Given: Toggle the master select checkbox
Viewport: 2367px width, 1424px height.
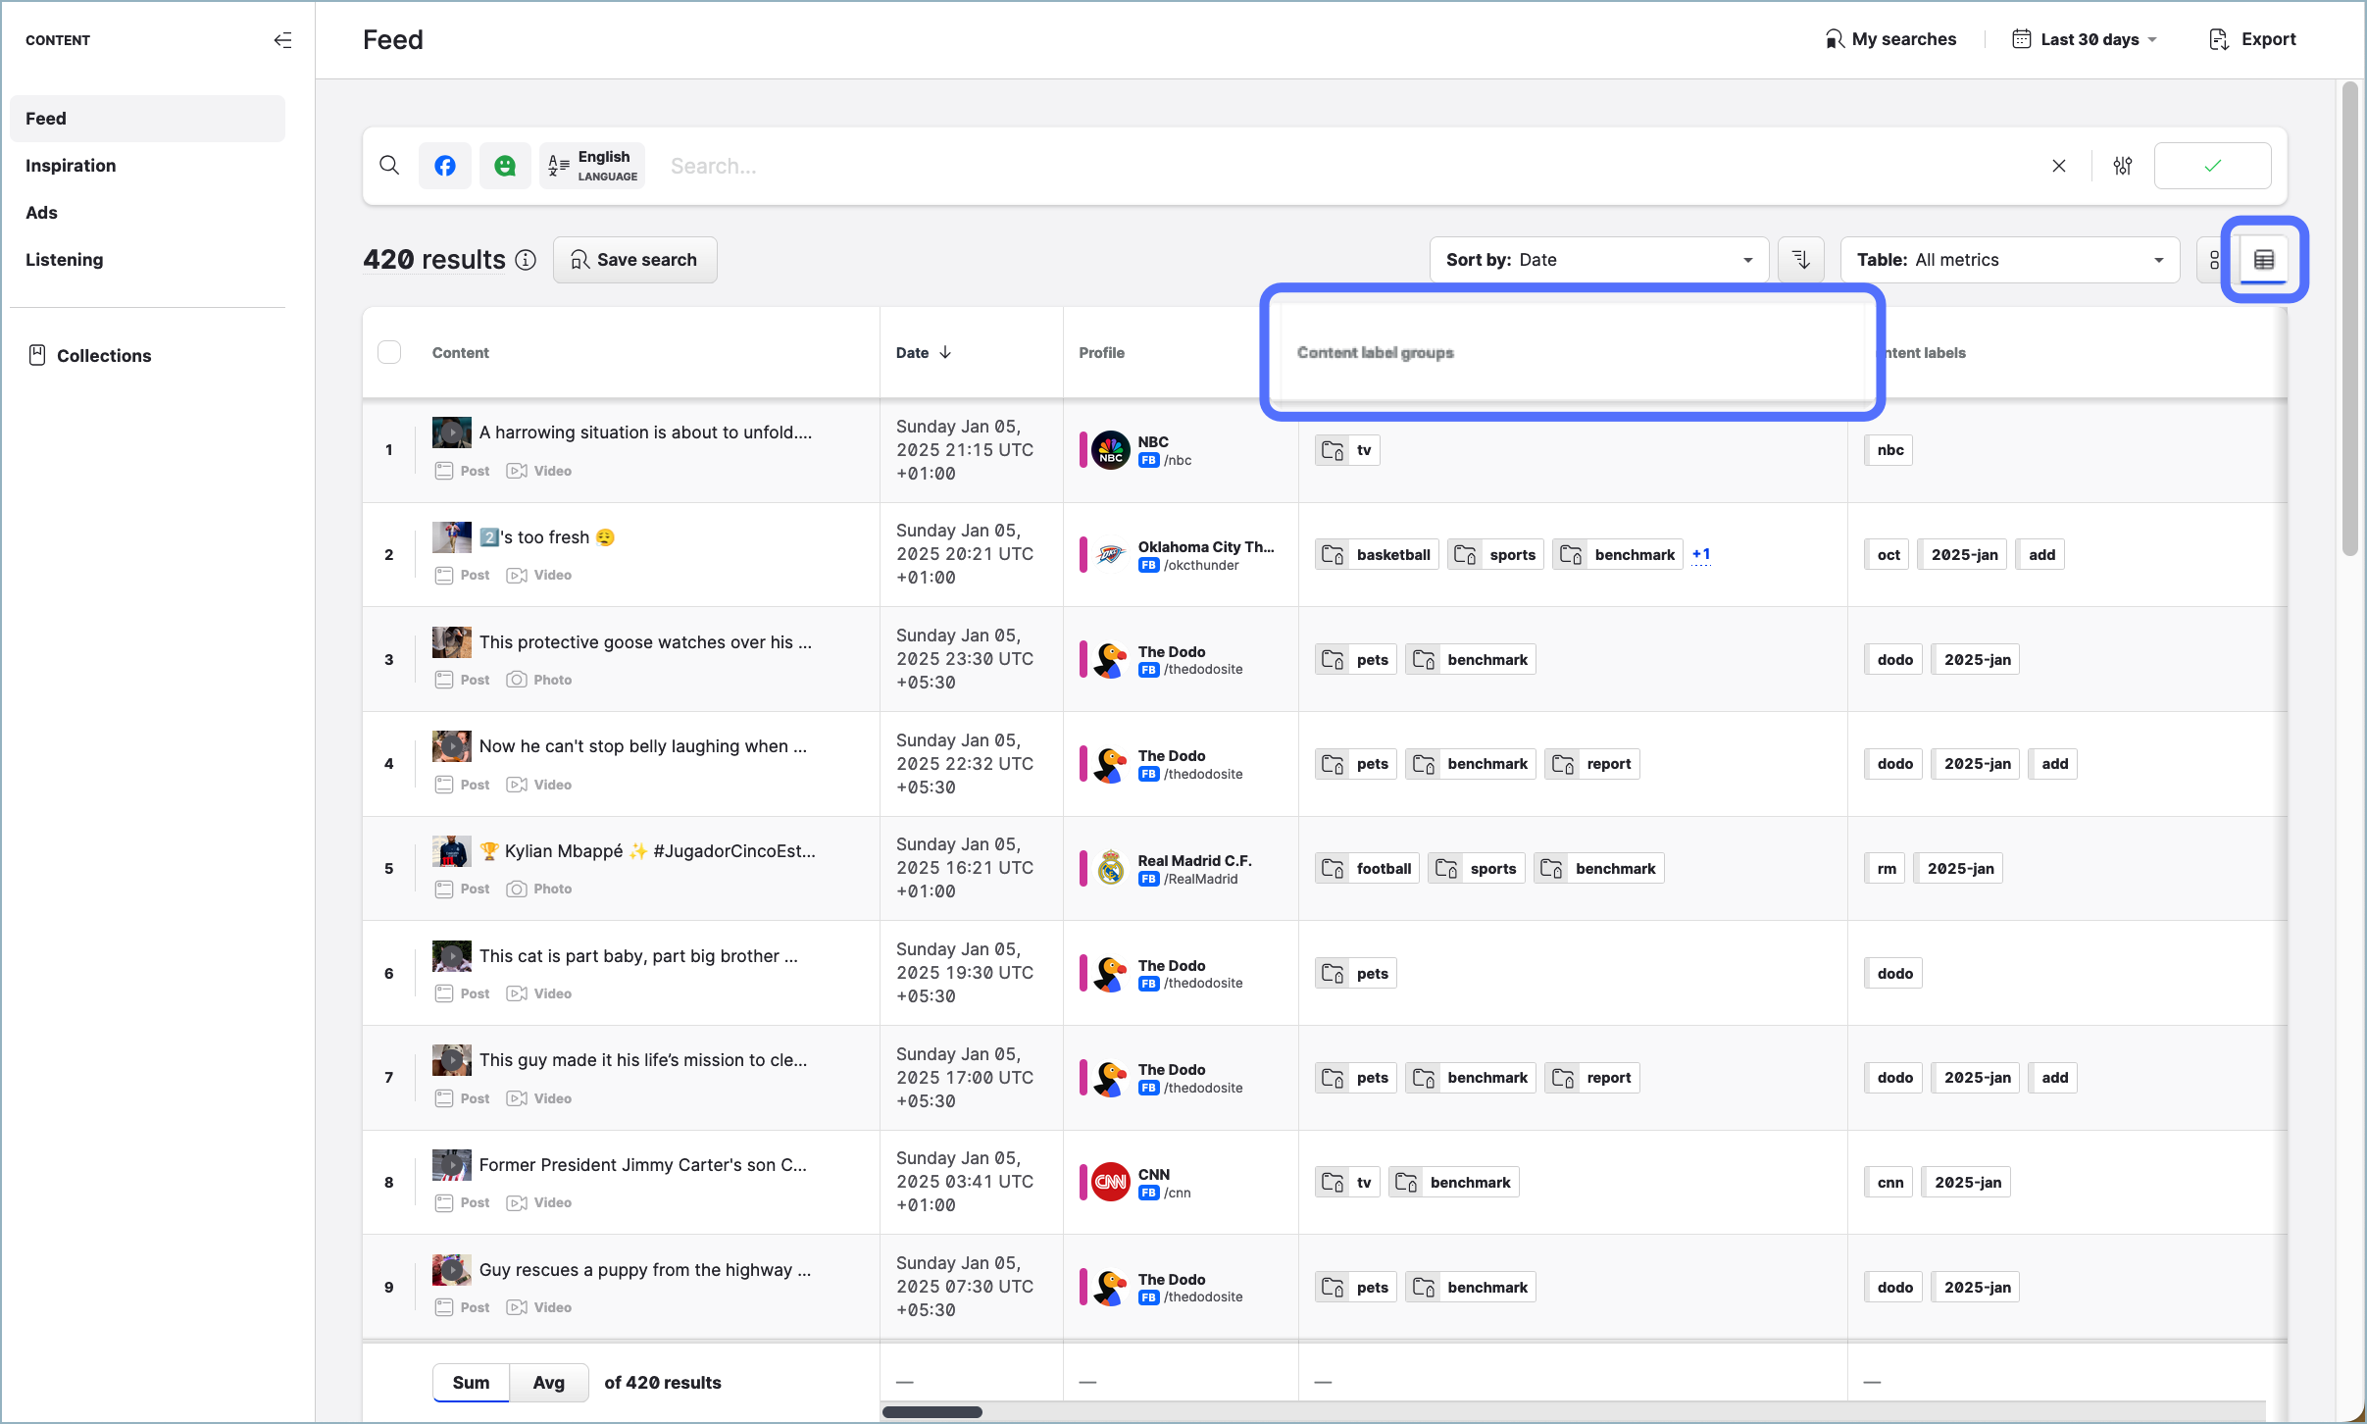Looking at the screenshot, I should coord(389,352).
